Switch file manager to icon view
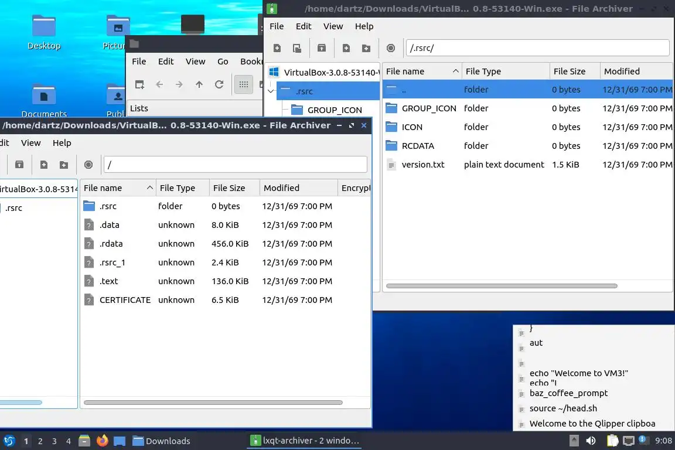 coord(244,84)
